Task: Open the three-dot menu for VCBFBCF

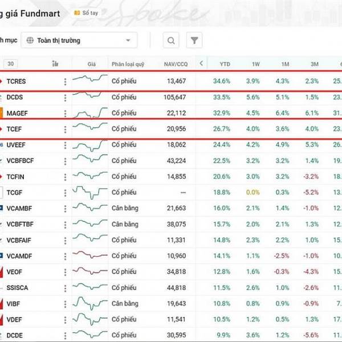Action: pyautogui.click(x=65, y=161)
